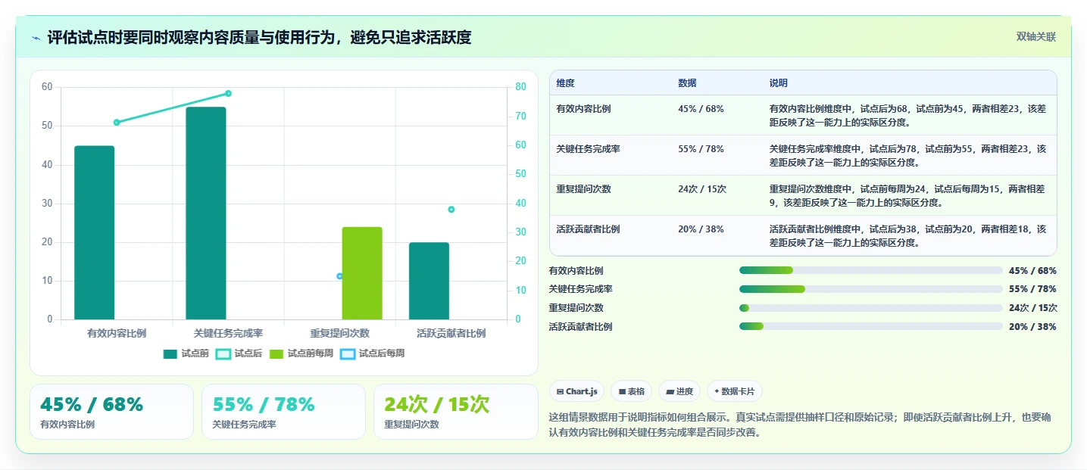Viewport: 1087px width, 470px height.
Task: Click the 试点后 point above 活跃贡献者比例
Action: [x=451, y=210]
